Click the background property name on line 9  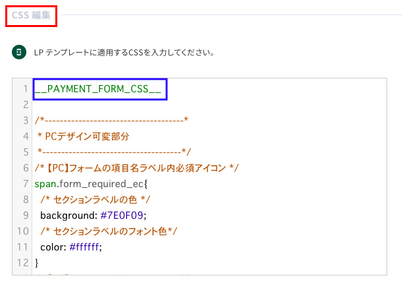coord(69,216)
